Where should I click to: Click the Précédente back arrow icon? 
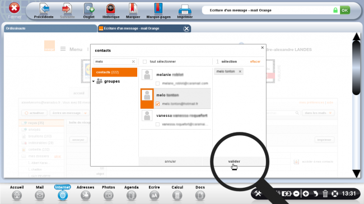(44, 9)
